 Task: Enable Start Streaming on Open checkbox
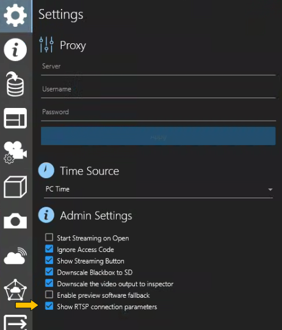[x=49, y=237]
